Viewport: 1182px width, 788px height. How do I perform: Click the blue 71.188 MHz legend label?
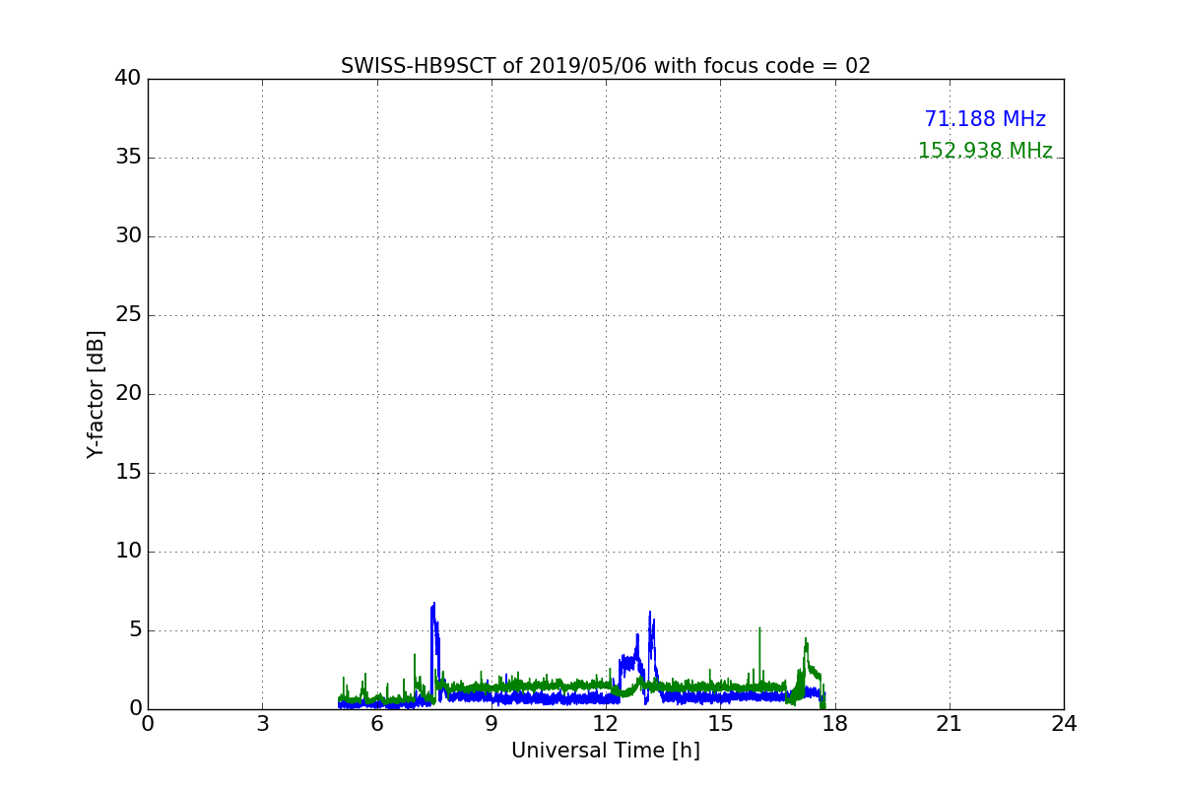(x=984, y=119)
